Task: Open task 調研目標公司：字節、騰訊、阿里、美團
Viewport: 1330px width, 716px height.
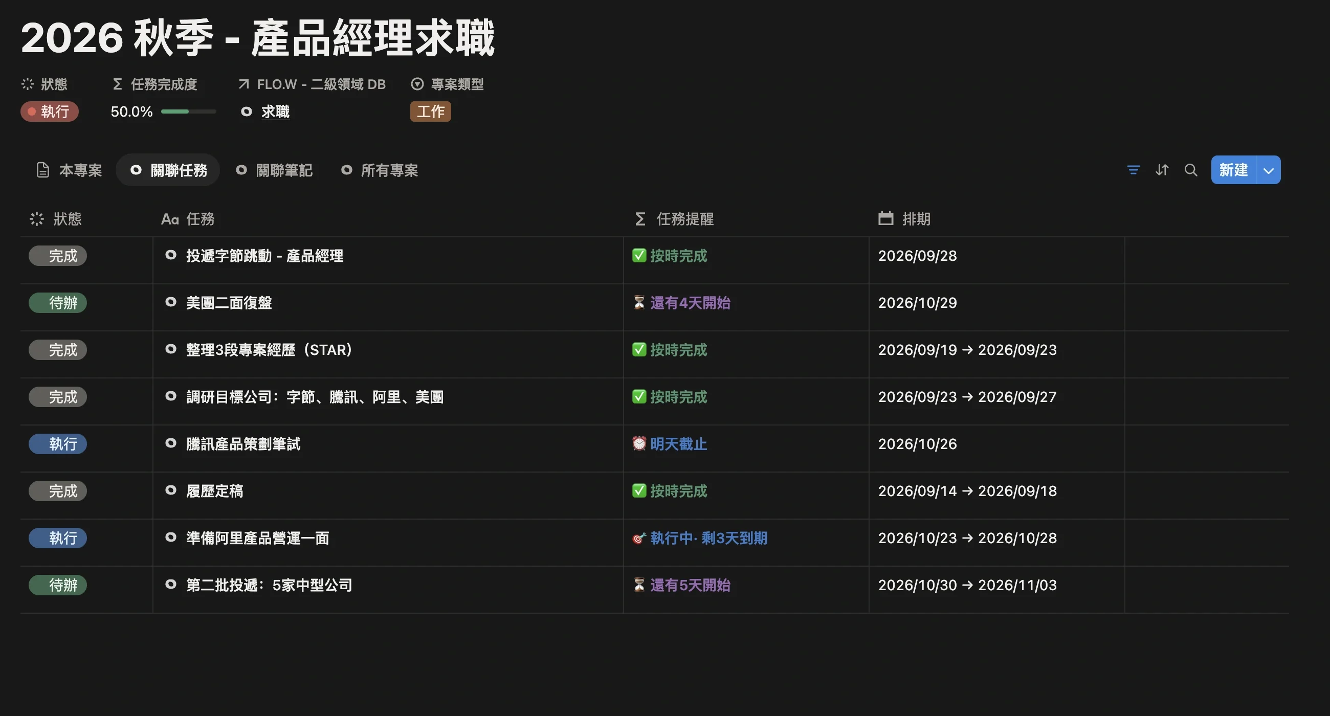Action: 315,397
